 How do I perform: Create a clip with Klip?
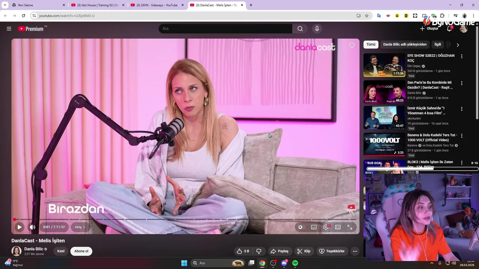pyautogui.click(x=304, y=251)
